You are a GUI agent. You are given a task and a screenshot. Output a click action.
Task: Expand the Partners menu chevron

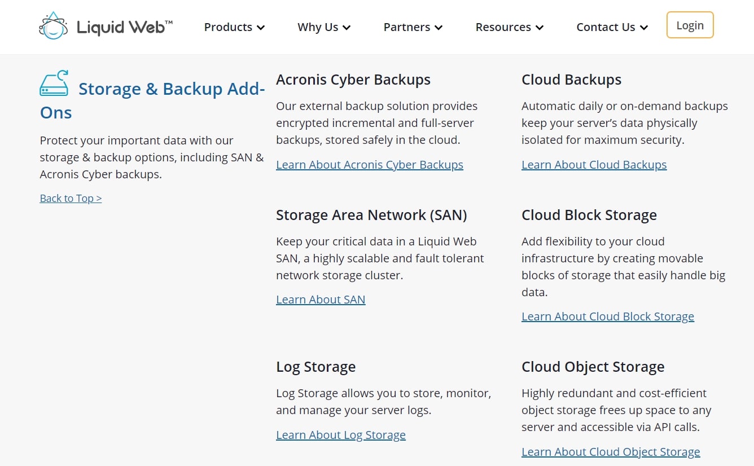[439, 28]
